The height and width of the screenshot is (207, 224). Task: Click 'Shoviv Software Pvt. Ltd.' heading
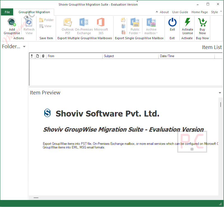click(107, 114)
